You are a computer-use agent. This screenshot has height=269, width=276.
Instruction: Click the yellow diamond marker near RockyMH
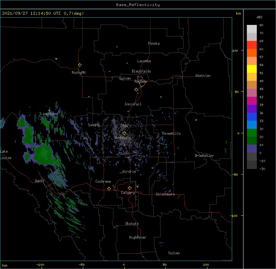tap(80, 65)
